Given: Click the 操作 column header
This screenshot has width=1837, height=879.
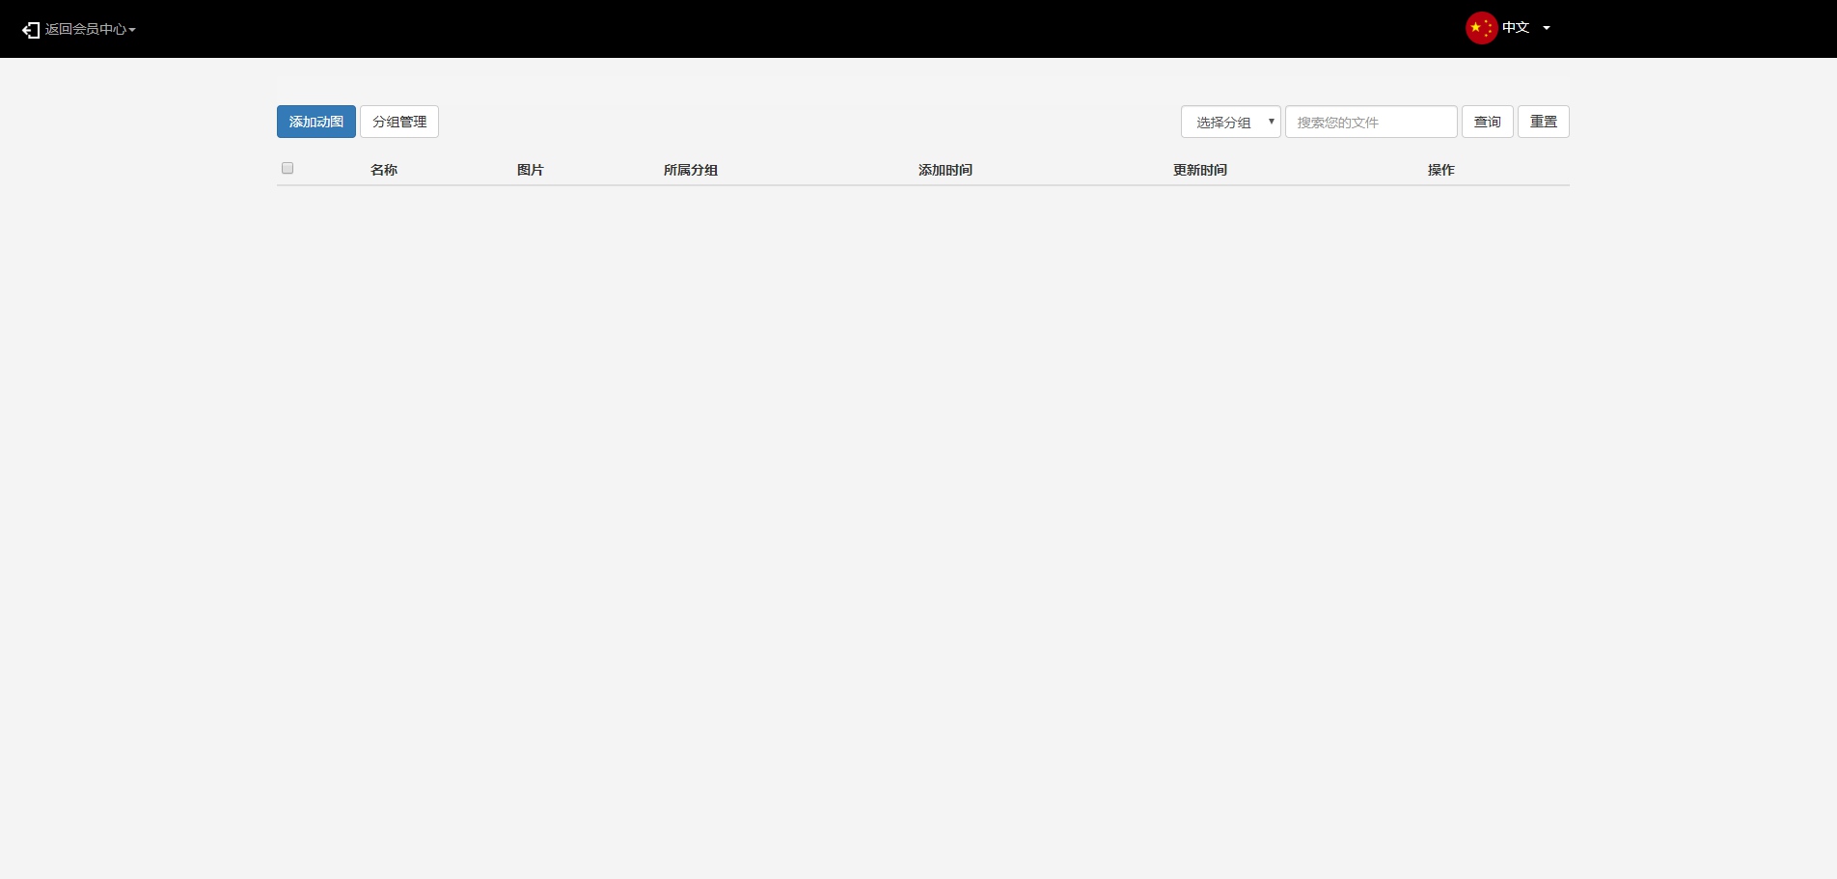Looking at the screenshot, I should pyautogui.click(x=1441, y=170).
